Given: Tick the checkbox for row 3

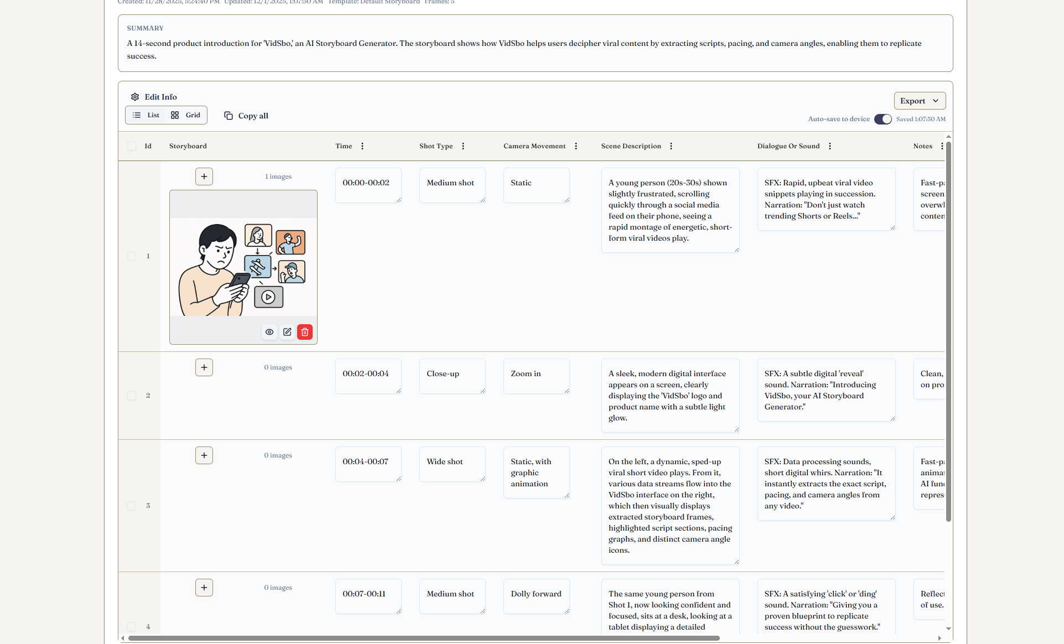Looking at the screenshot, I should coord(132,506).
